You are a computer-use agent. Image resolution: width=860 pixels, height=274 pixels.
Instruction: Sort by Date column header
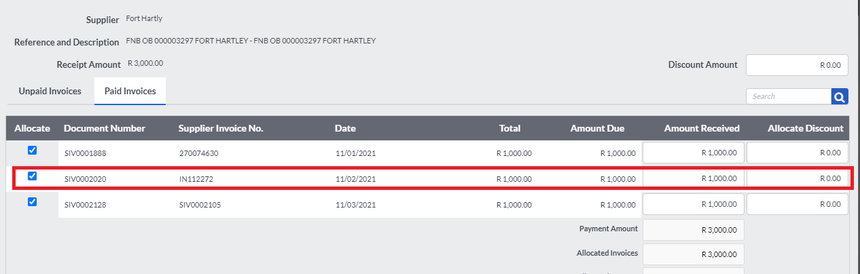click(x=345, y=128)
